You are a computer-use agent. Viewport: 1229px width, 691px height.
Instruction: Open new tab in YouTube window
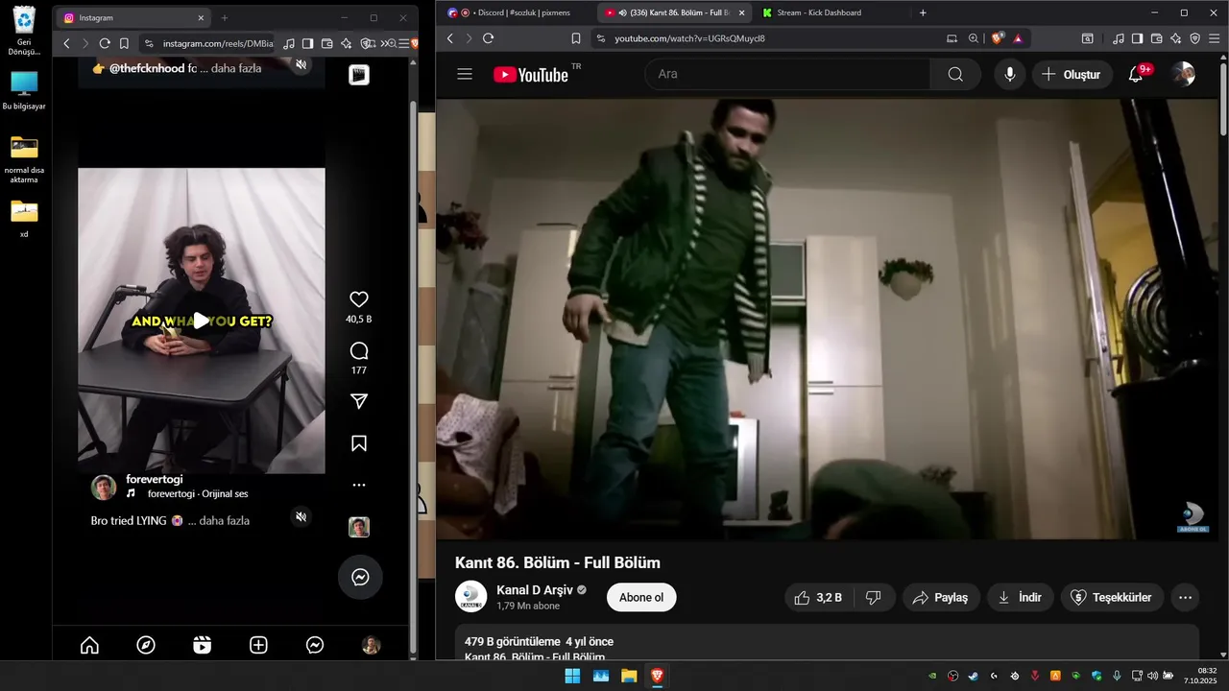pyautogui.click(x=923, y=12)
